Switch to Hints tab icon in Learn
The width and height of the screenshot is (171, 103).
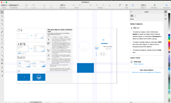(x=132, y=16)
